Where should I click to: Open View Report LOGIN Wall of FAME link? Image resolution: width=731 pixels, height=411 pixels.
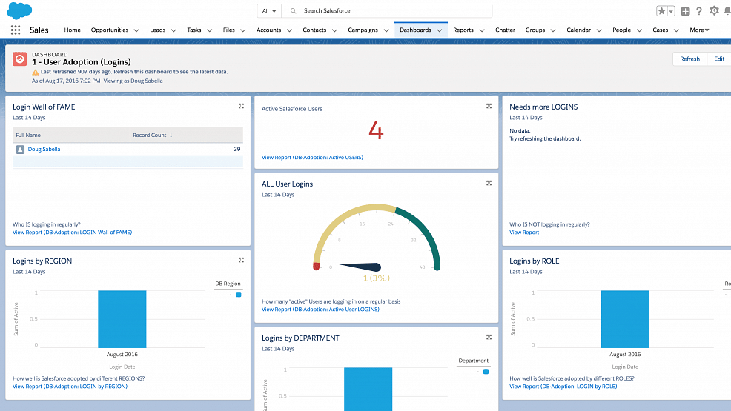pos(72,233)
